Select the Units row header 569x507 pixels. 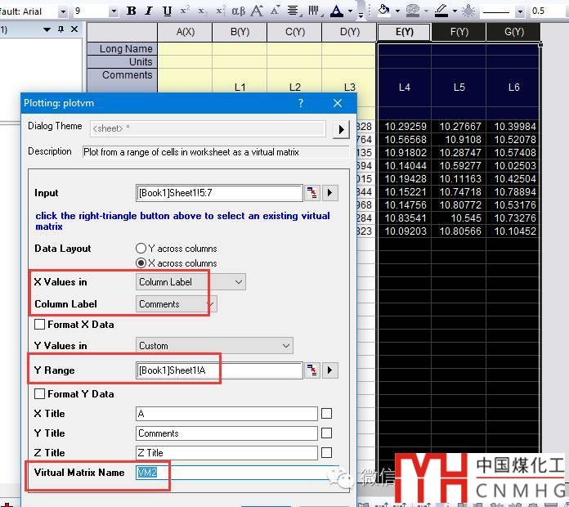123,61
